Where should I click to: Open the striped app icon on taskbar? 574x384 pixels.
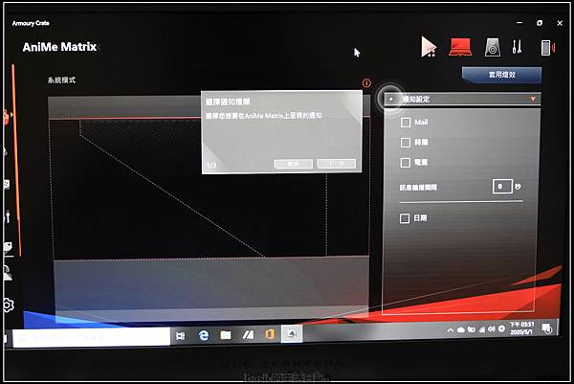(x=248, y=334)
